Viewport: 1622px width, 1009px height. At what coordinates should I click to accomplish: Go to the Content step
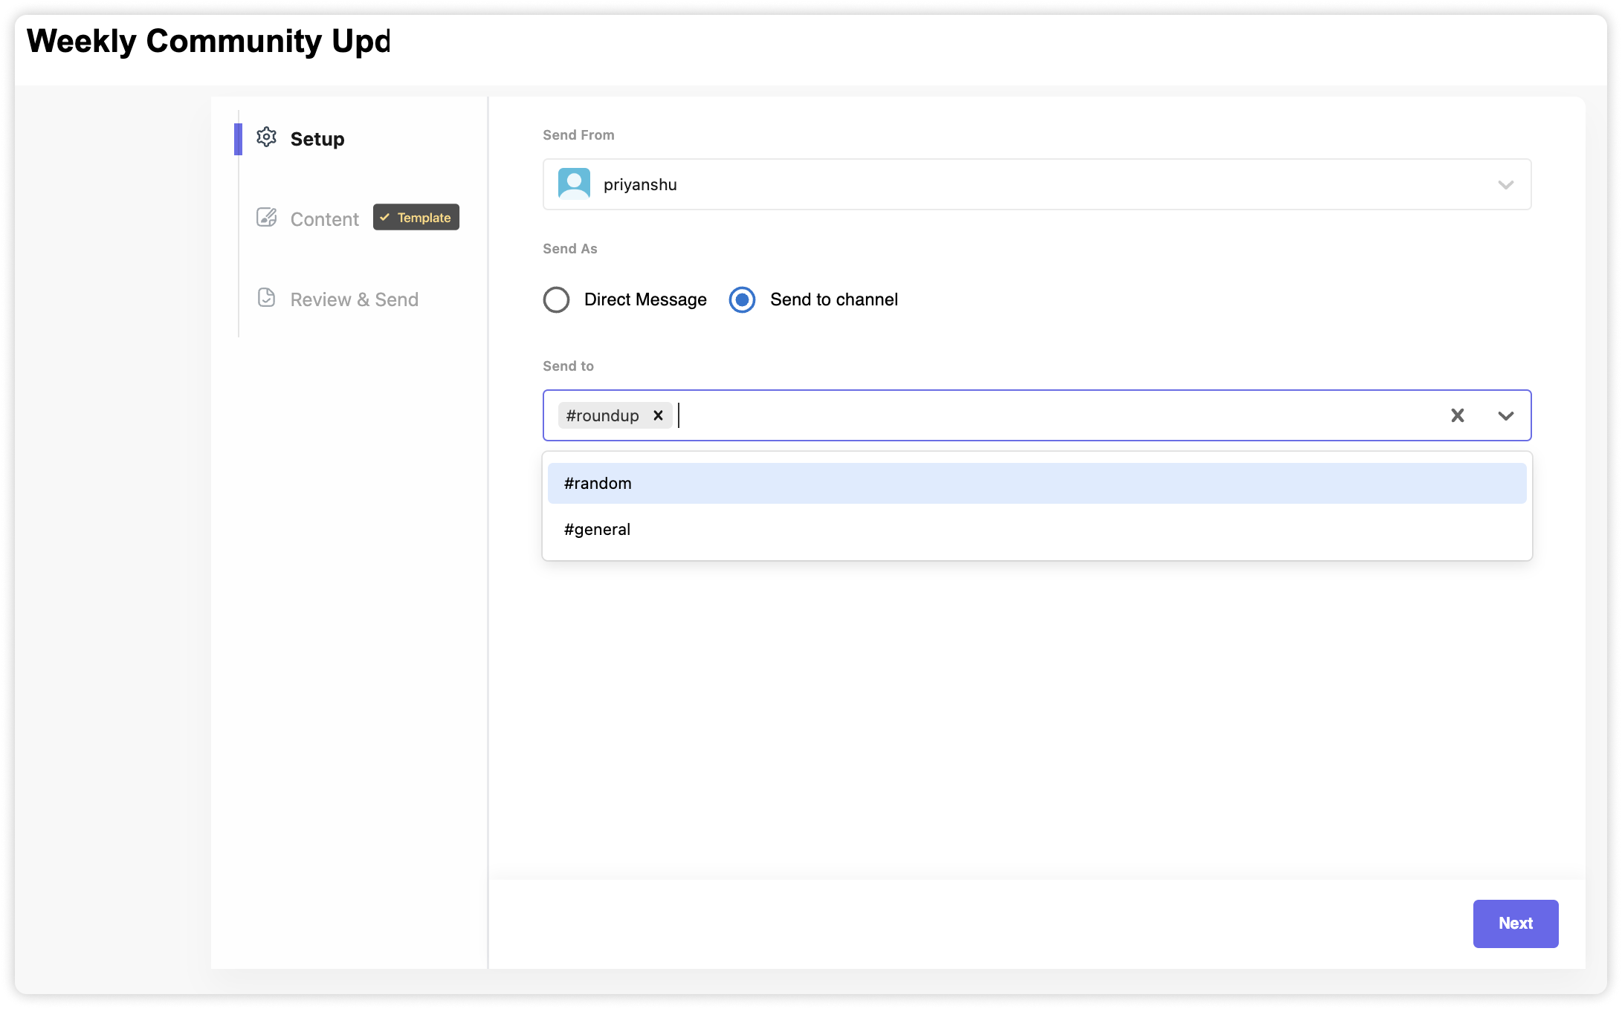[324, 219]
